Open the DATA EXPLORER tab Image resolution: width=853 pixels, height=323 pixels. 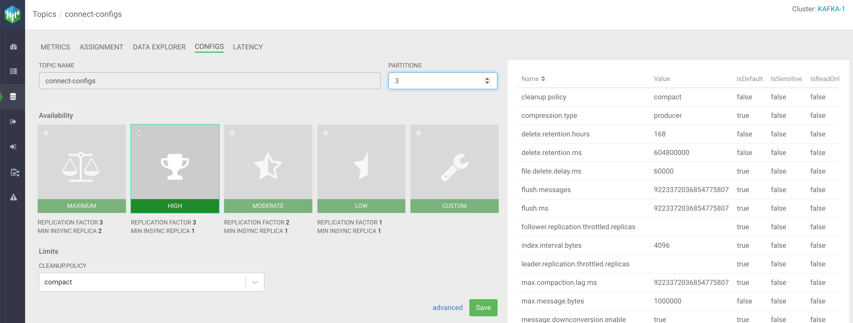(159, 47)
